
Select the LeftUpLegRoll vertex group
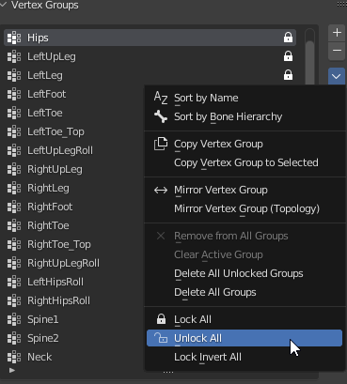(x=74, y=150)
